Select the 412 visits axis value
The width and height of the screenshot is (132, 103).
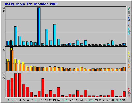tap(4, 49)
